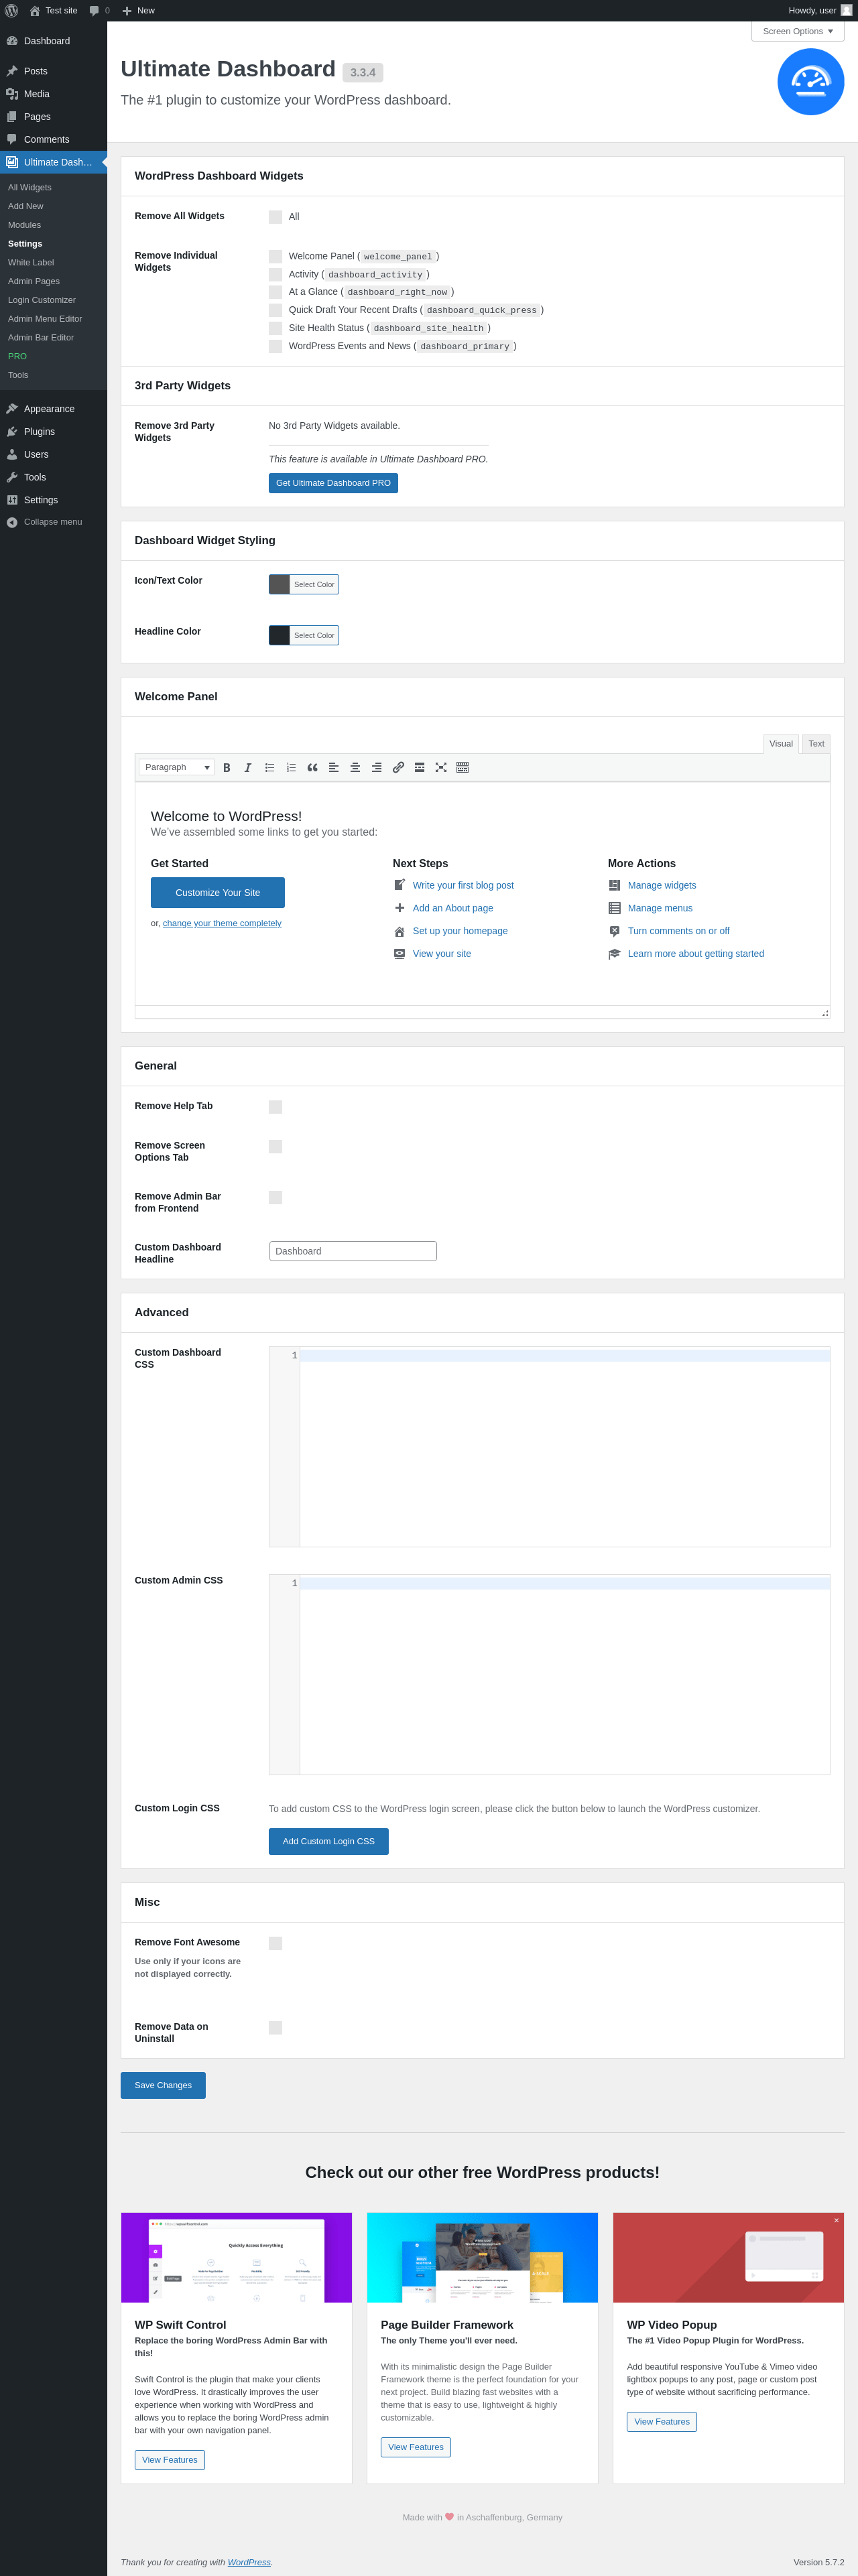Open the White Label submenu item
The image size is (858, 2576).
tap(31, 263)
